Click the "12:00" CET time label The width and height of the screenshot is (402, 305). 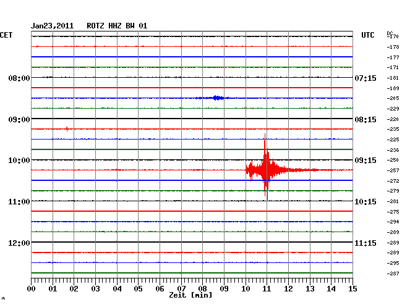tap(19, 243)
